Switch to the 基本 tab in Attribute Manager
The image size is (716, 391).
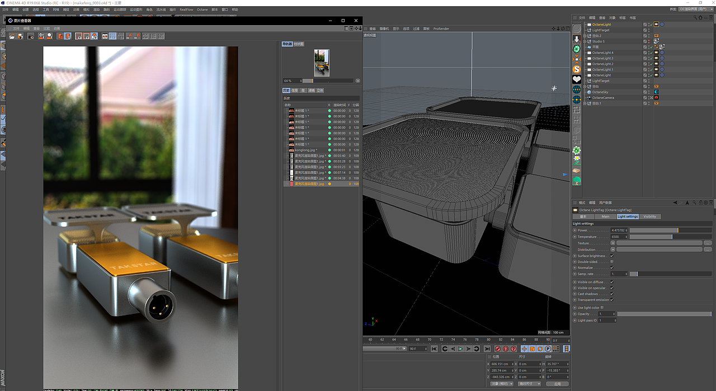[583, 216]
